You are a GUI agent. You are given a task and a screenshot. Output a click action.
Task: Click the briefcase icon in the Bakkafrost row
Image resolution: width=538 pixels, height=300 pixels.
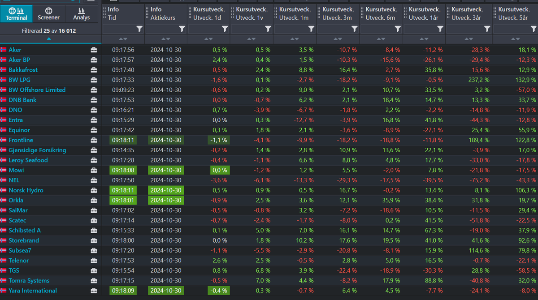pos(94,70)
